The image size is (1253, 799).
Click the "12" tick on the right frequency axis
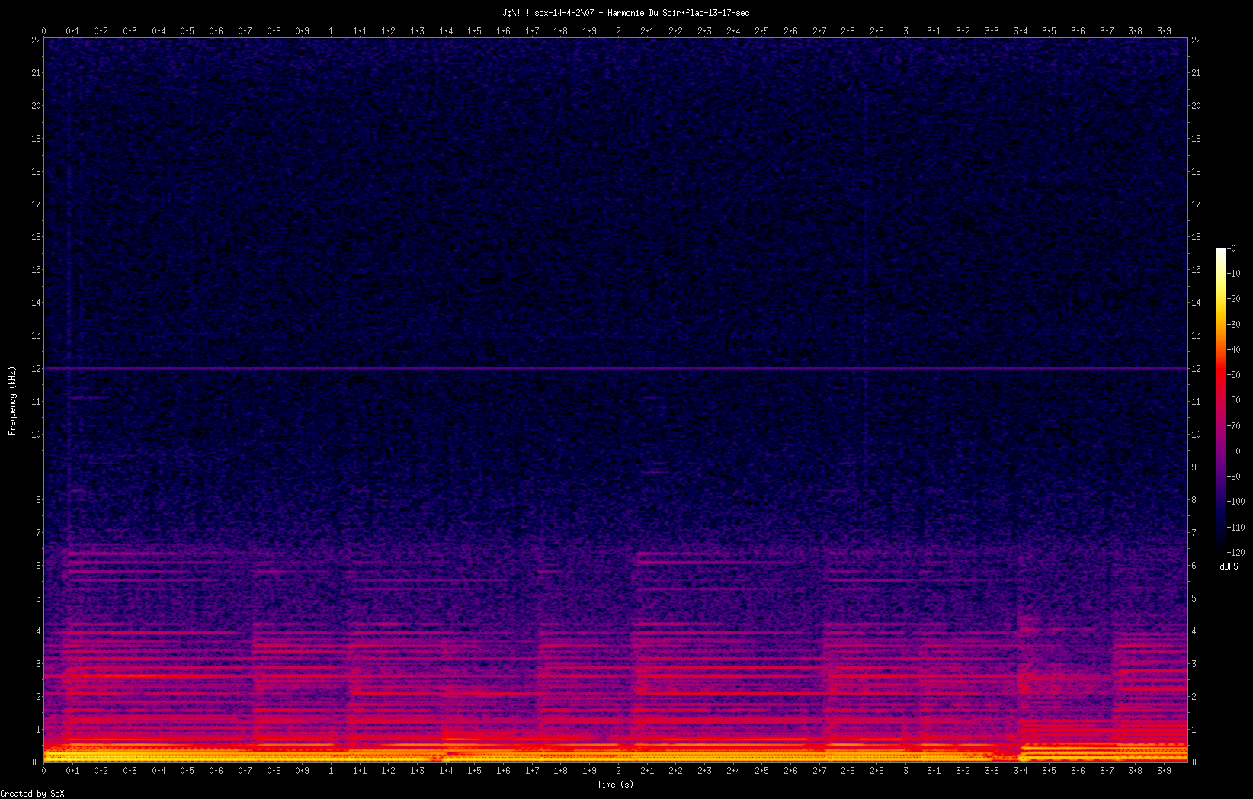tap(1196, 368)
